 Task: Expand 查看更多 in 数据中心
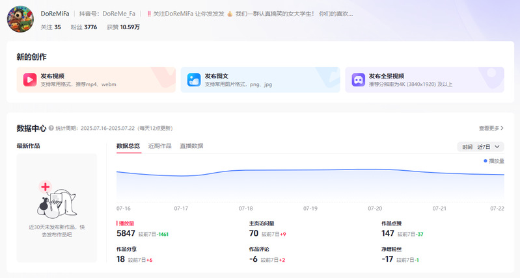coord(491,129)
